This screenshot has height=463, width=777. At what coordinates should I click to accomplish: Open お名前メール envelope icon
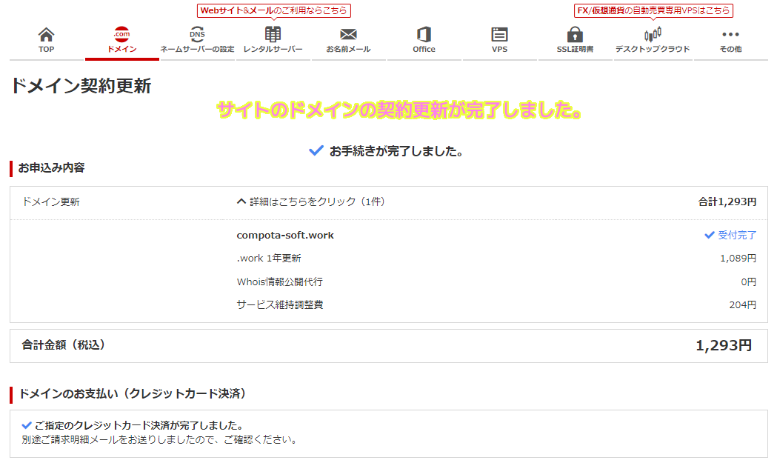[348, 40]
